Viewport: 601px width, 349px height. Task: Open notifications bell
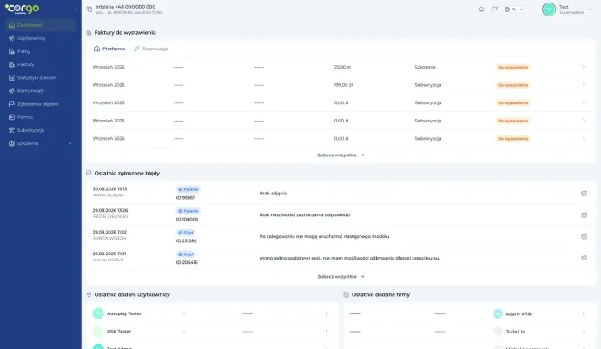click(x=481, y=10)
